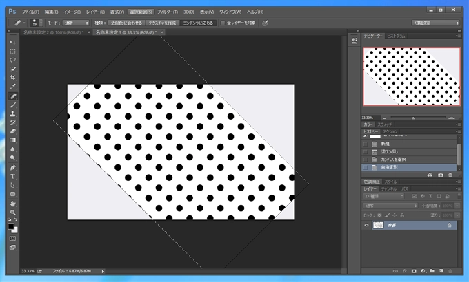Toggle lock image pixels brush icon
This screenshot has height=282, width=469.
pyautogui.click(x=387, y=215)
